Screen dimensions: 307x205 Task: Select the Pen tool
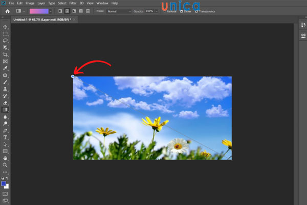pos(5,131)
